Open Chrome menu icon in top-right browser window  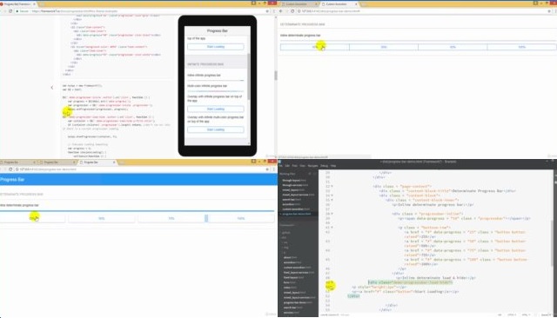tap(554, 11)
